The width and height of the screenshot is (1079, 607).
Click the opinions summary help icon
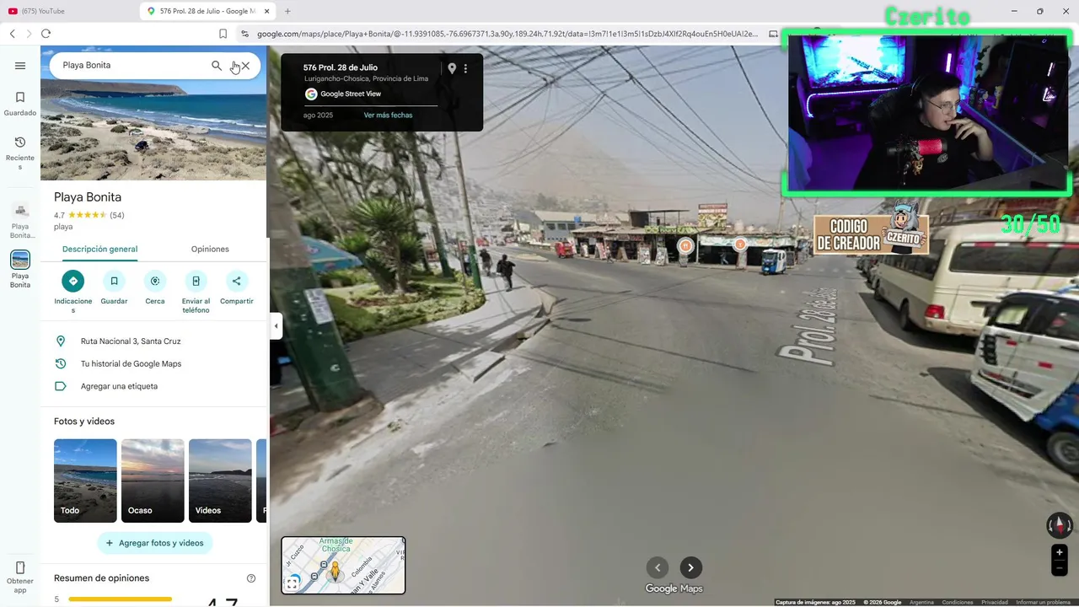251,578
